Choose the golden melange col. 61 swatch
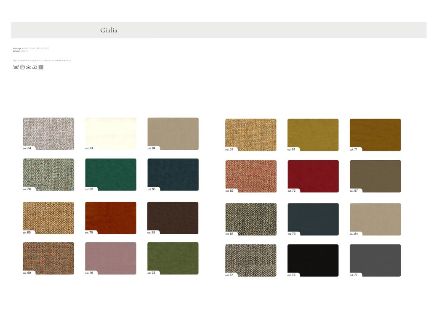The width and height of the screenshot is (431, 323). tap(251, 135)
